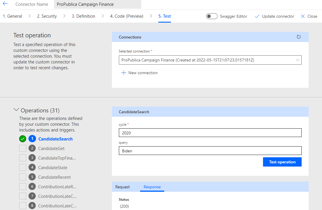This screenshot has width=322, height=210.
Task: Click the number 8 badge operation
Action: (x=32, y=205)
